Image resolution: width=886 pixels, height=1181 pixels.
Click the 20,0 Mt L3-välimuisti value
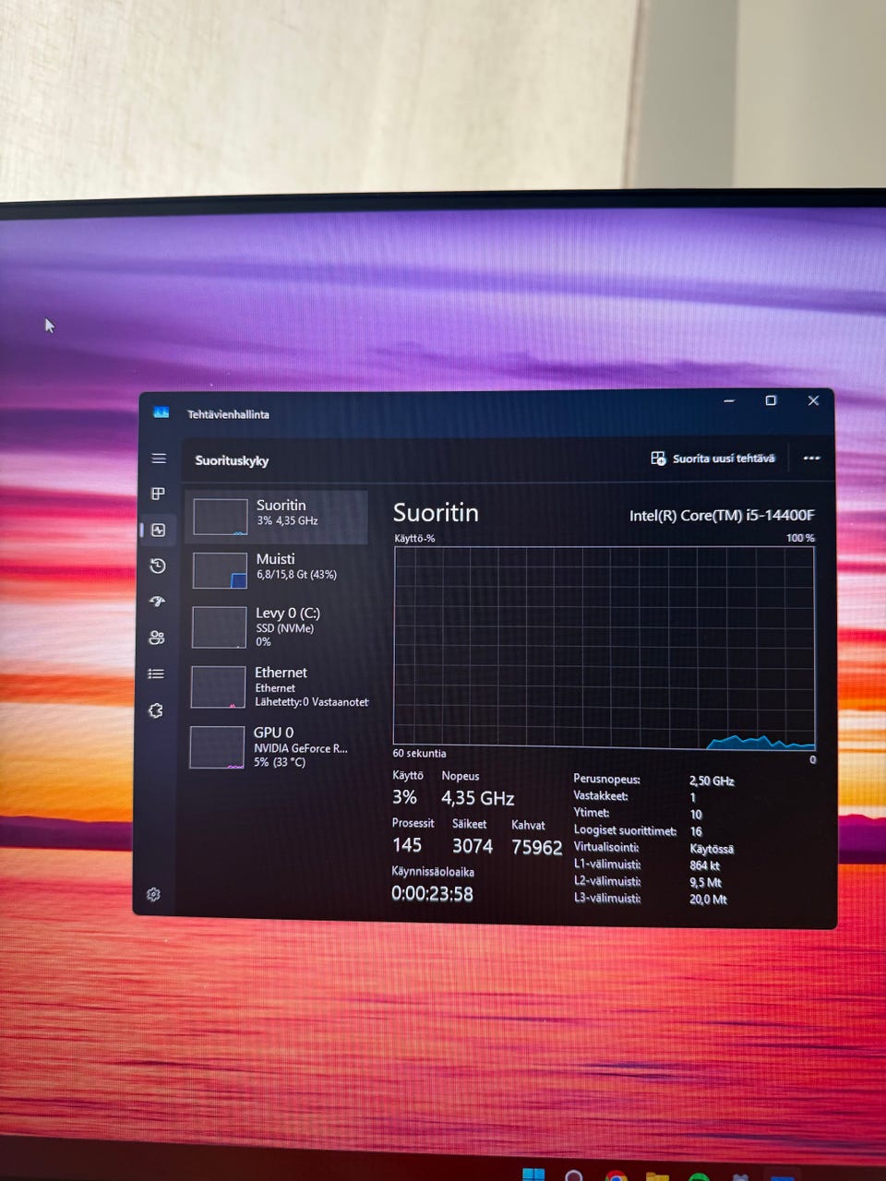[708, 900]
